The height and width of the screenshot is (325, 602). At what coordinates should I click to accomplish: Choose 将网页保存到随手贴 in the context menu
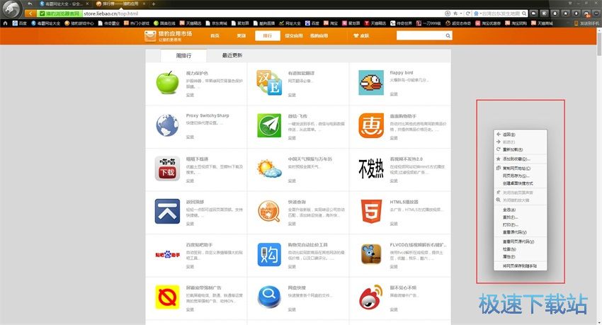click(x=521, y=266)
